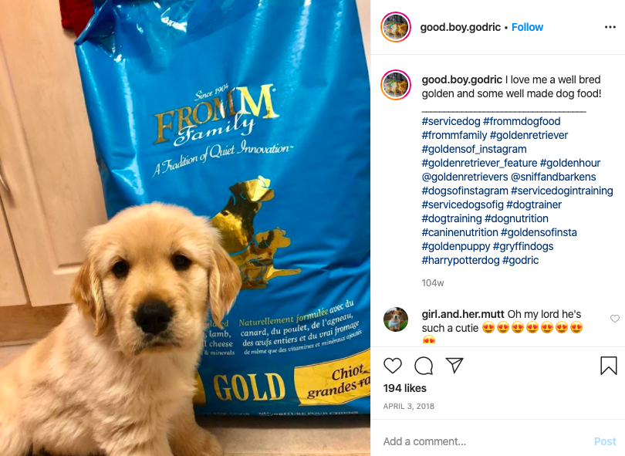Open girl.and.her.mutt profile avatar

coord(395,319)
